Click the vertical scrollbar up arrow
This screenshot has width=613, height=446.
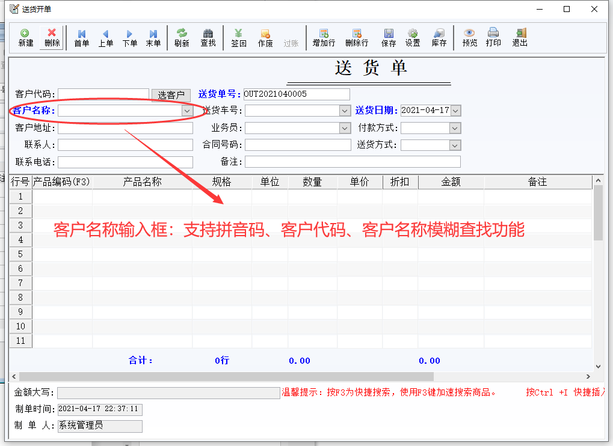[598, 180]
